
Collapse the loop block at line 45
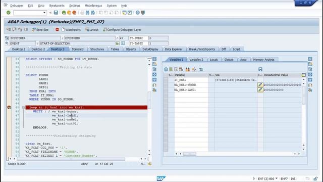click(23, 108)
